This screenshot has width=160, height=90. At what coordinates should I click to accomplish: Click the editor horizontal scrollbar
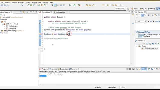pyautogui.click(x=87, y=65)
